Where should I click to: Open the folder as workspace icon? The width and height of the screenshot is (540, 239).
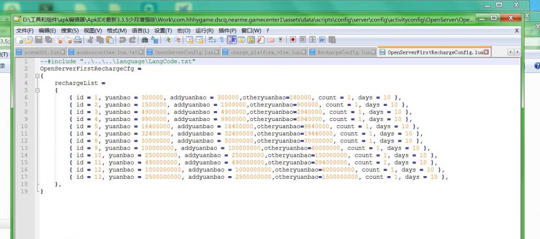(x=270, y=40)
